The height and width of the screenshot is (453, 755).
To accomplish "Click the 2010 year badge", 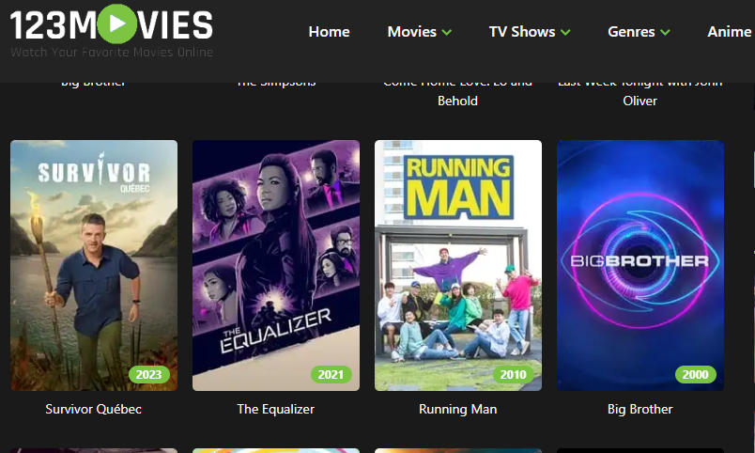I will (514, 374).
